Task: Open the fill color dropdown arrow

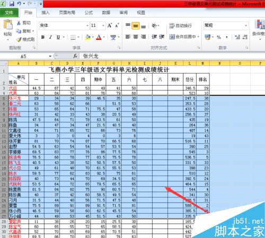Action: (93, 37)
